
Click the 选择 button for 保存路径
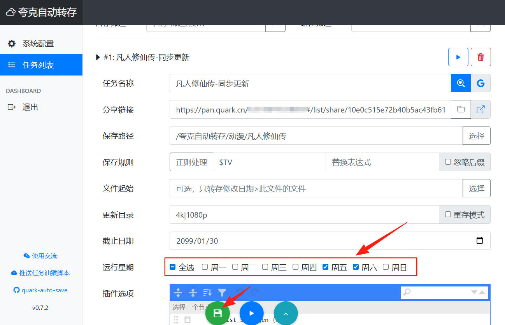(476, 136)
